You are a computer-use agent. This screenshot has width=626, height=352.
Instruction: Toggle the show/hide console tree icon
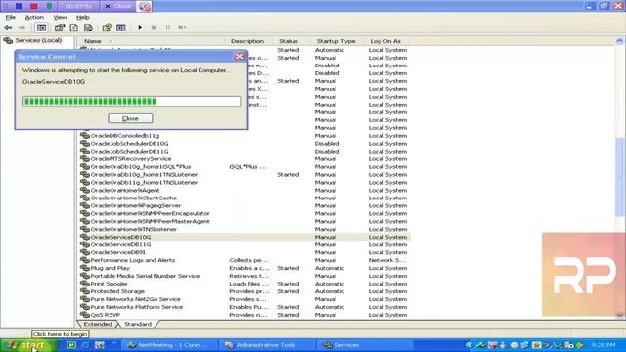[x=41, y=28]
